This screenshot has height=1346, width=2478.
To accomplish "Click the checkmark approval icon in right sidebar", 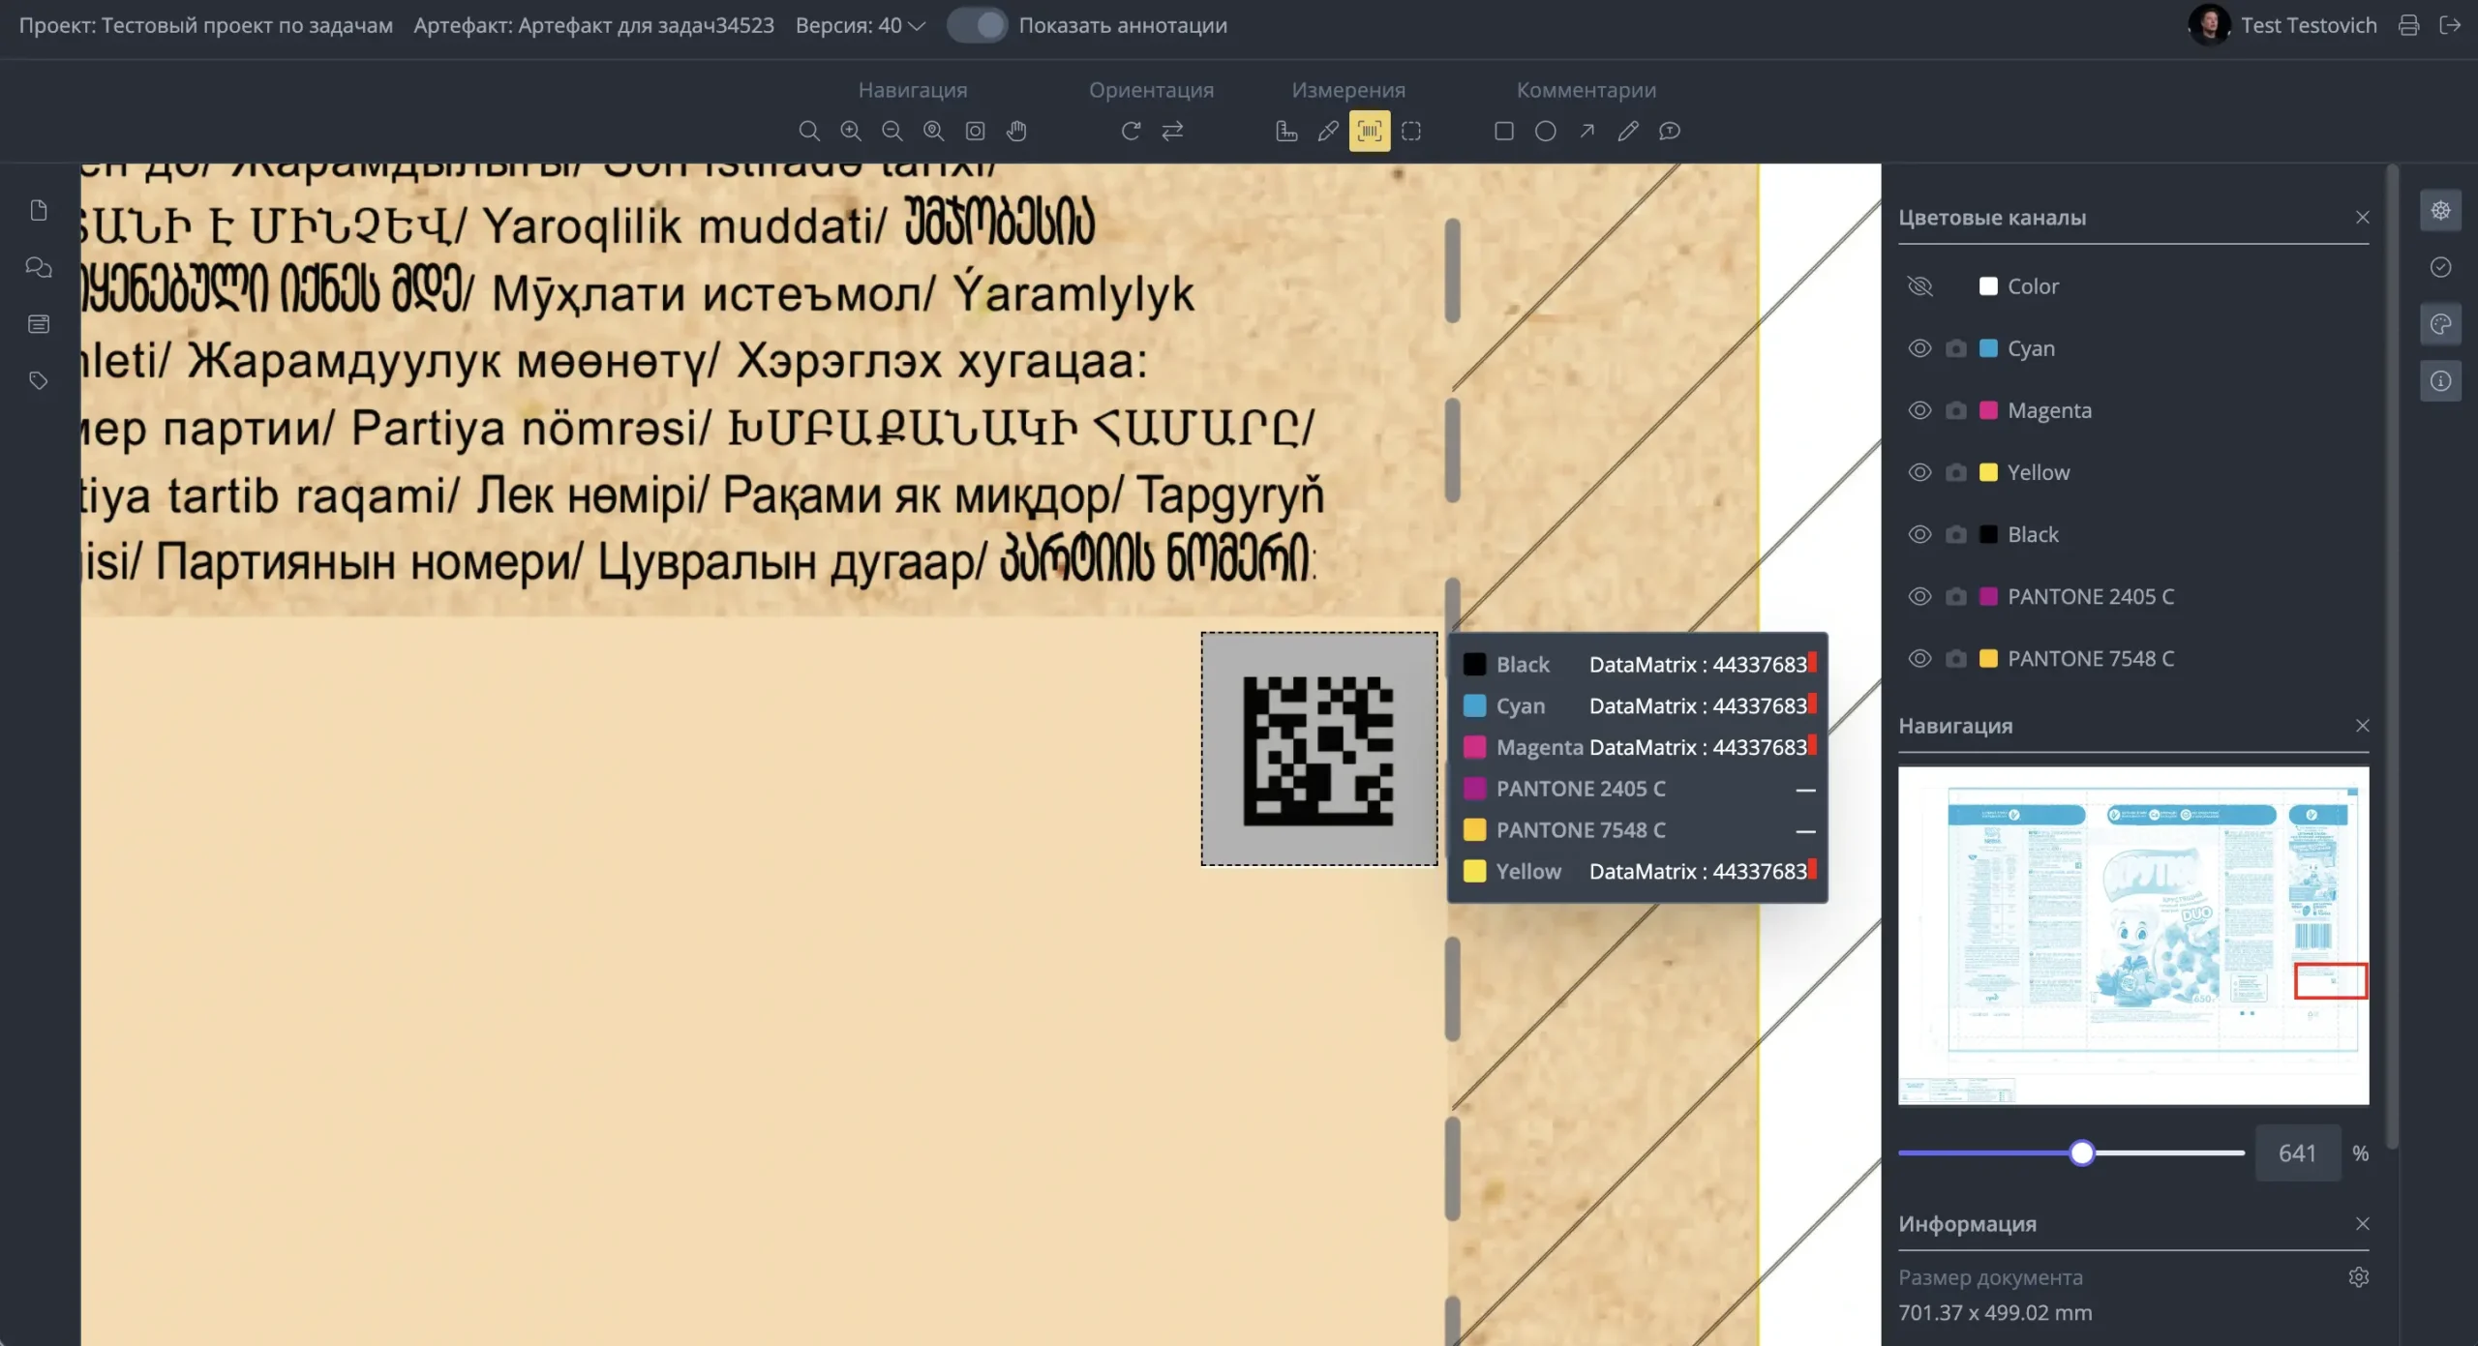I will click(x=2441, y=267).
